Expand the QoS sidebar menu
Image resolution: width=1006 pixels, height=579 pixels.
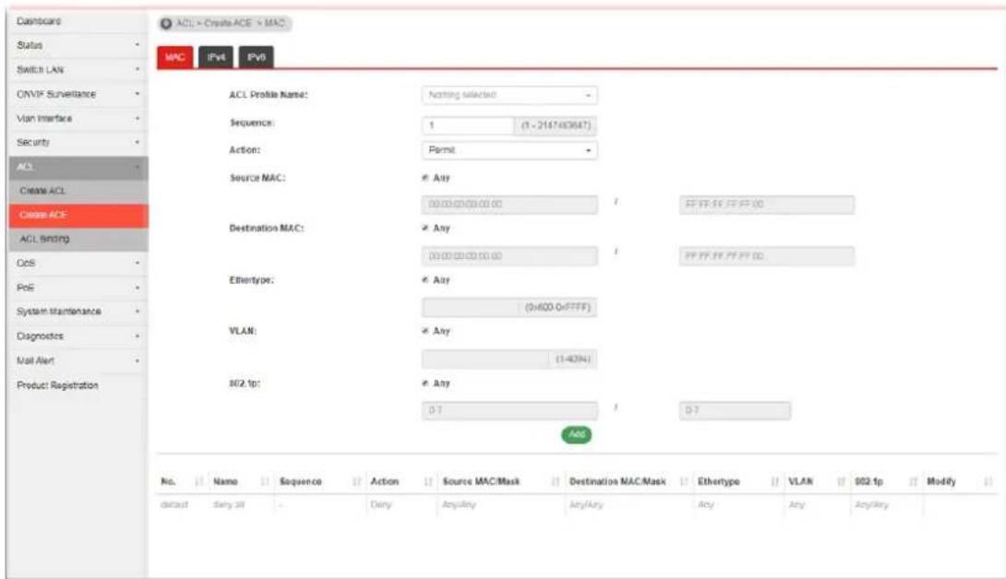(78, 264)
